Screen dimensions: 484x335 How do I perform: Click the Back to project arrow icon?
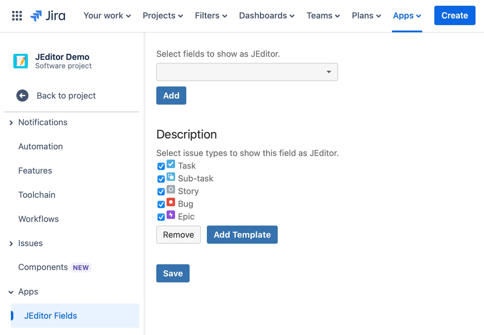(22, 96)
